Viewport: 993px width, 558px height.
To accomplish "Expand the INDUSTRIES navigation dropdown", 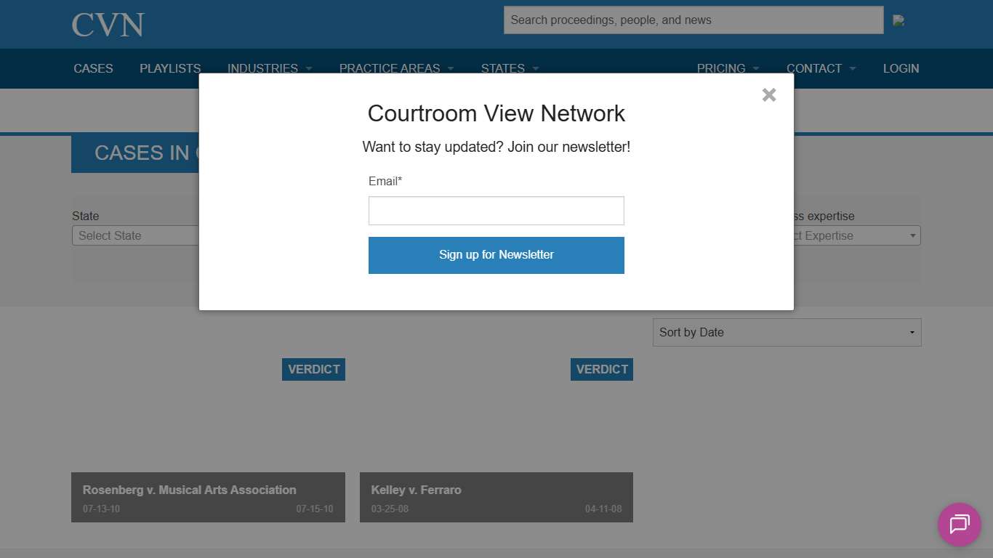I will point(263,68).
